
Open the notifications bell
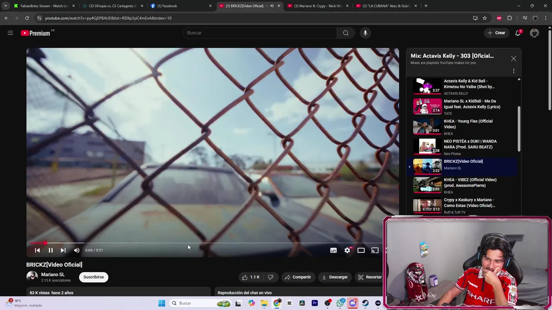coord(518,33)
